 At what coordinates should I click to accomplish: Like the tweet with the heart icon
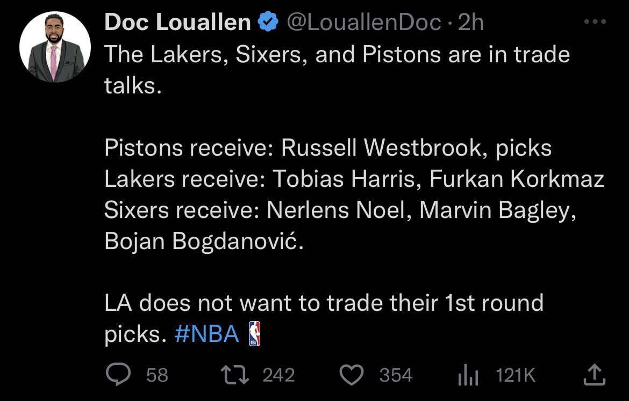(353, 375)
